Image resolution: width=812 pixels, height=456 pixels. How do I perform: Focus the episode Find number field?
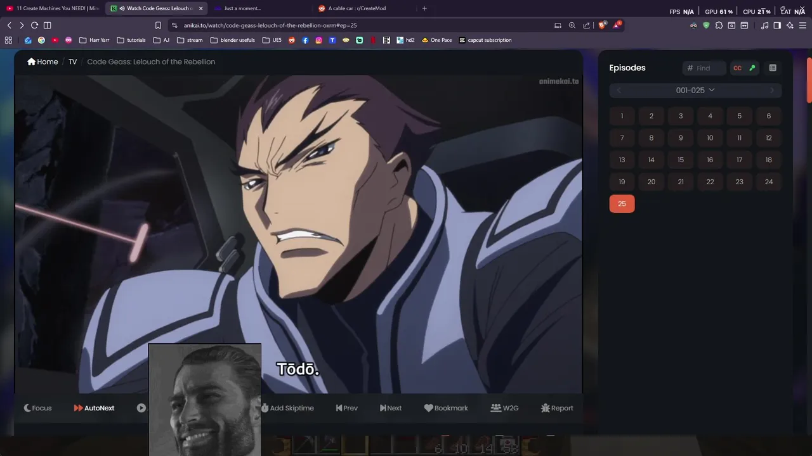tap(704, 68)
